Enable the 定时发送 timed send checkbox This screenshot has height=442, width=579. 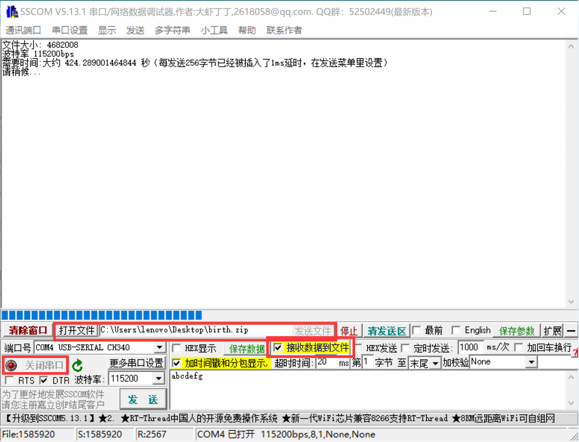(405, 348)
